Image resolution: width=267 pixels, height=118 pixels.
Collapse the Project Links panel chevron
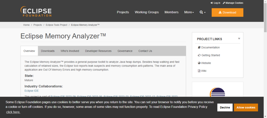click(239, 38)
